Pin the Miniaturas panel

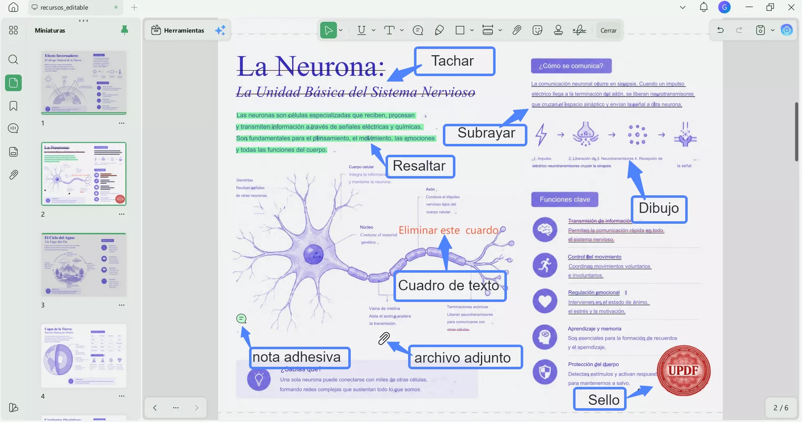coord(124,30)
